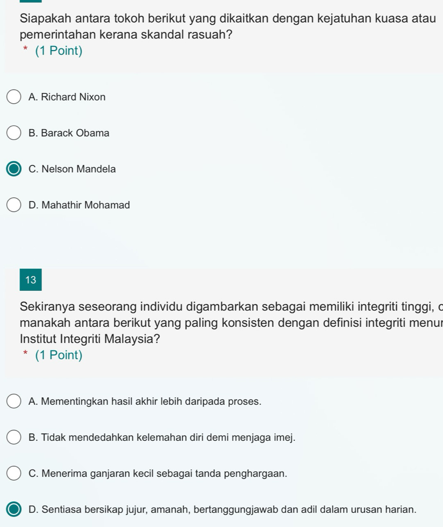Screen dimensions: 443x527
Task: Click answer text 'A. Mementingkan hasil akhir lebih daripada proses'
Action: click(145, 402)
